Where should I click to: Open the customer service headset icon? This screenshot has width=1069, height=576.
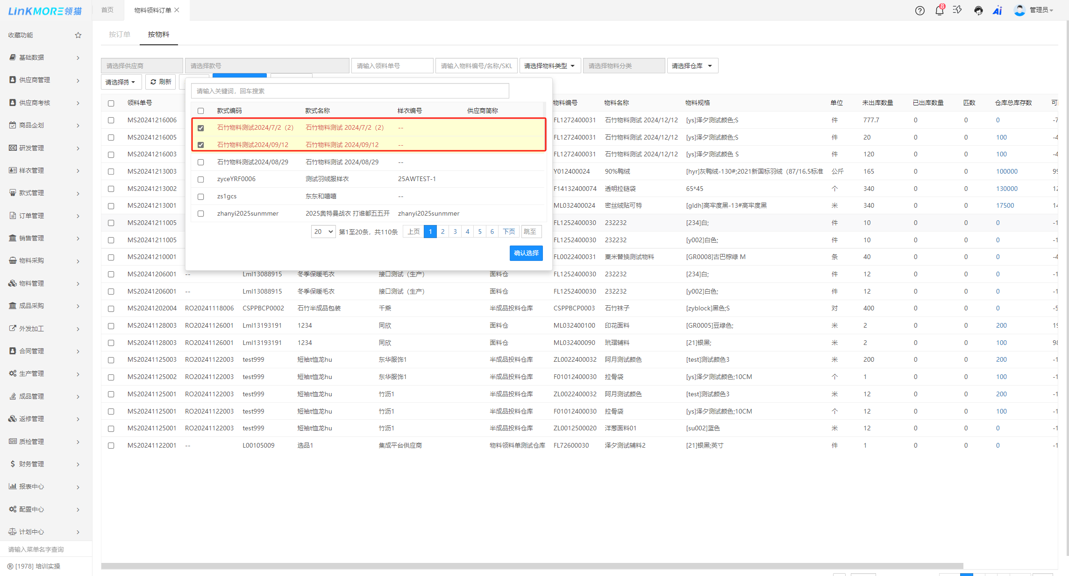pyautogui.click(x=978, y=10)
